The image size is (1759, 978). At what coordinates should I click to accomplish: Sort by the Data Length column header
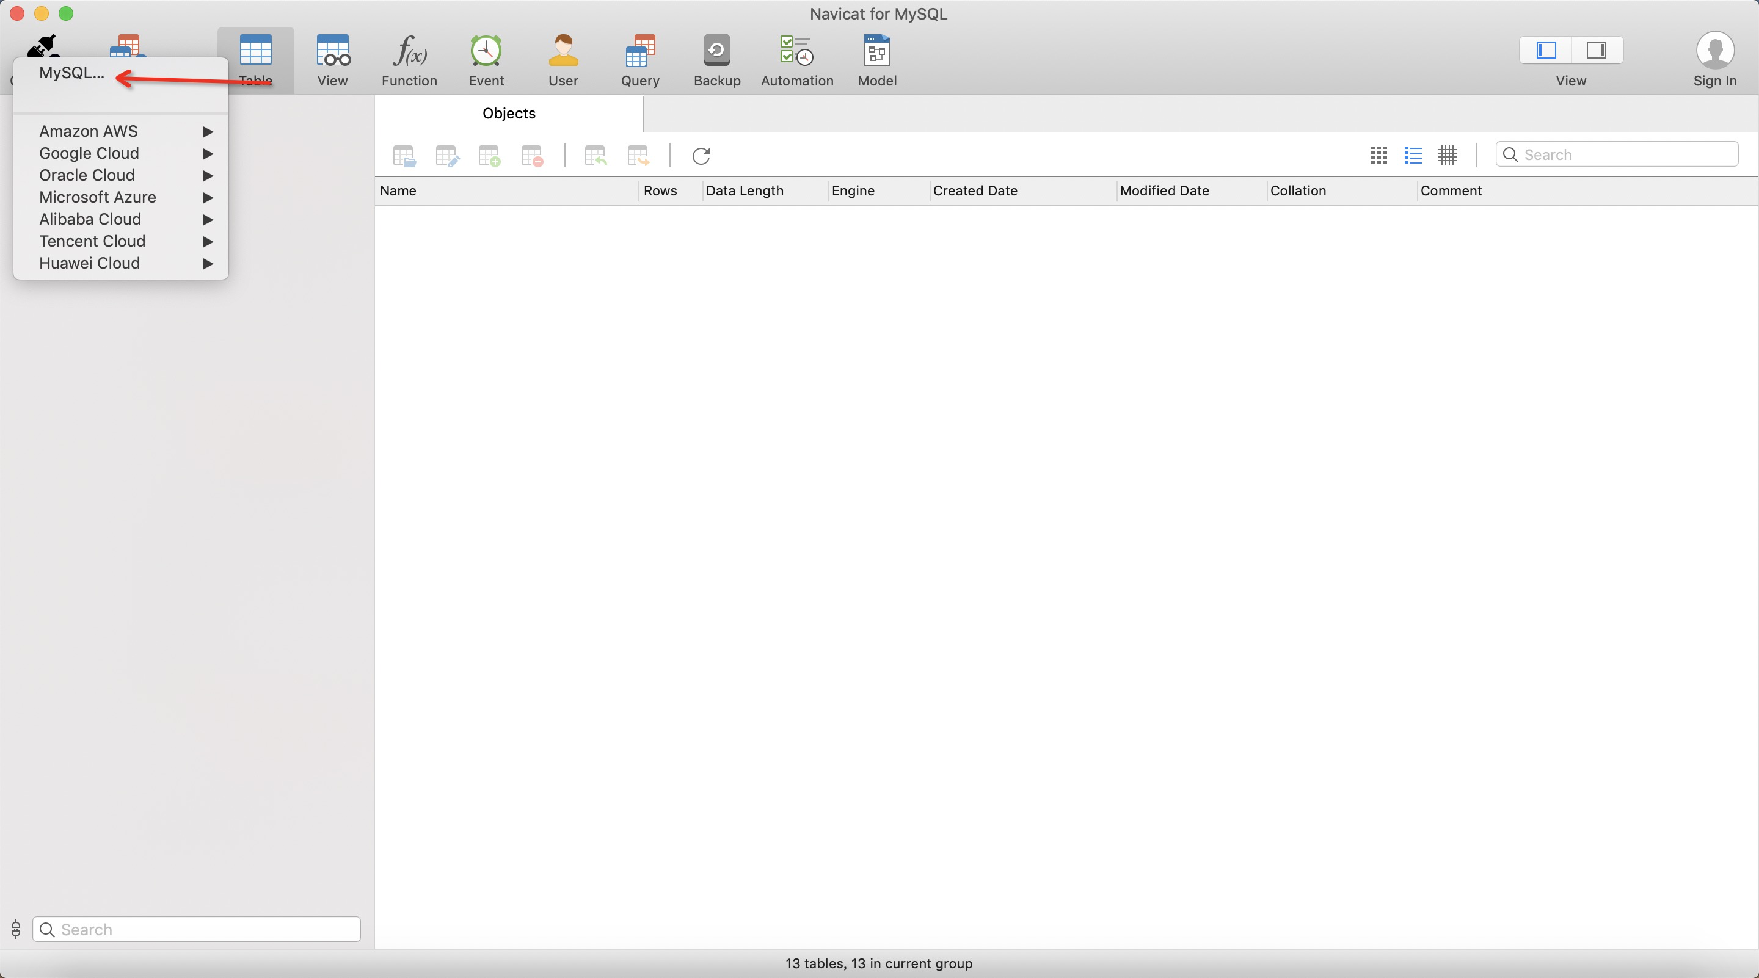point(765,191)
